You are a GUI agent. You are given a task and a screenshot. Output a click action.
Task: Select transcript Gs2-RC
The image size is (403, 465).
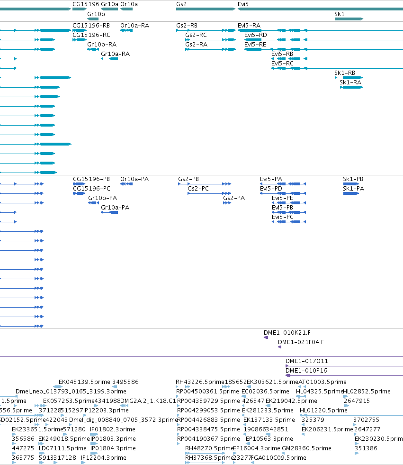click(196, 35)
